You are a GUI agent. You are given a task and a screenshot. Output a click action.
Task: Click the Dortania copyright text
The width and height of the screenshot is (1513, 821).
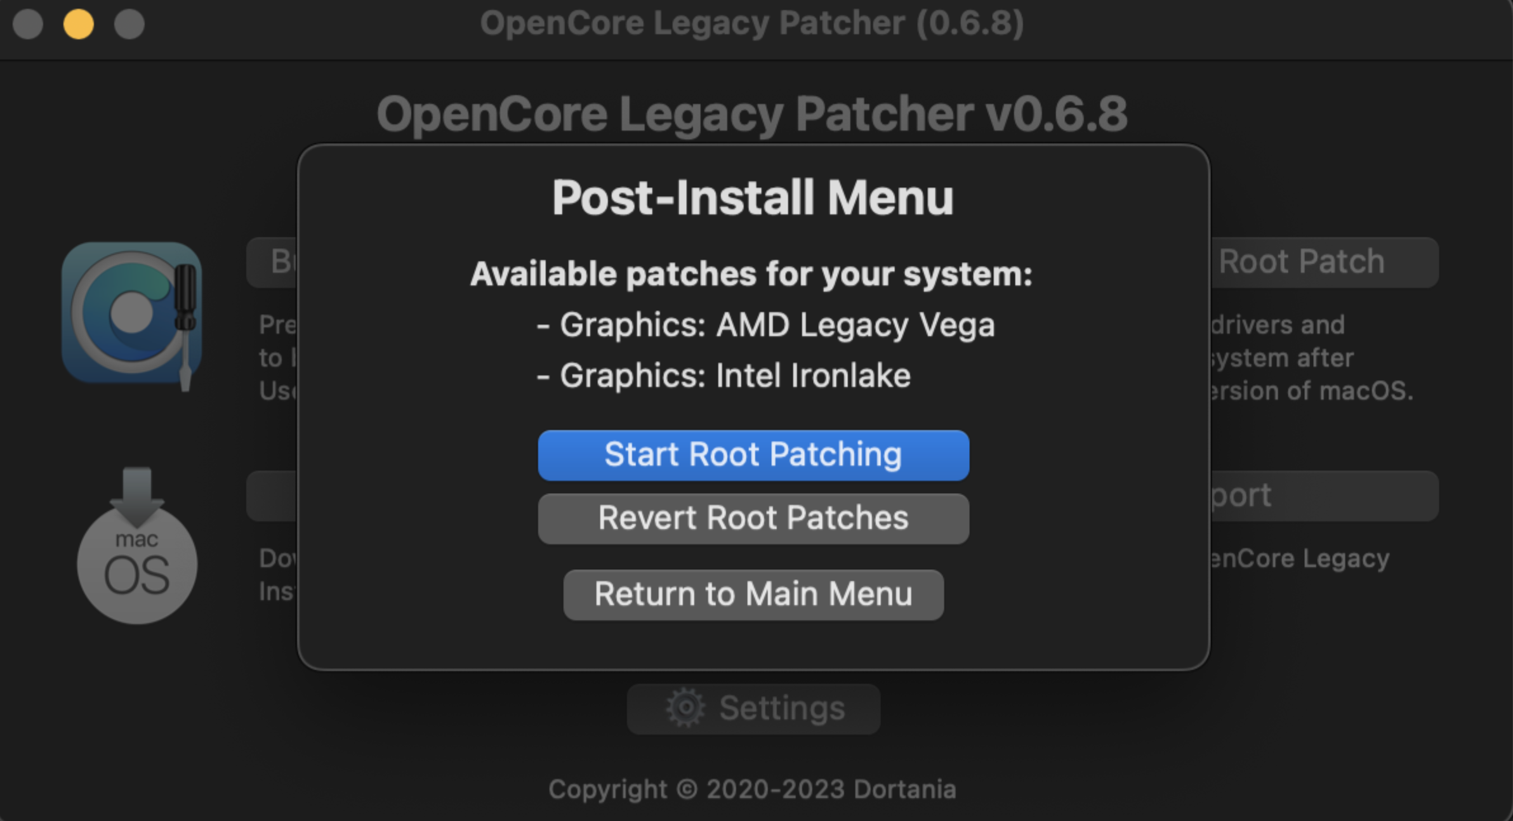(x=753, y=789)
